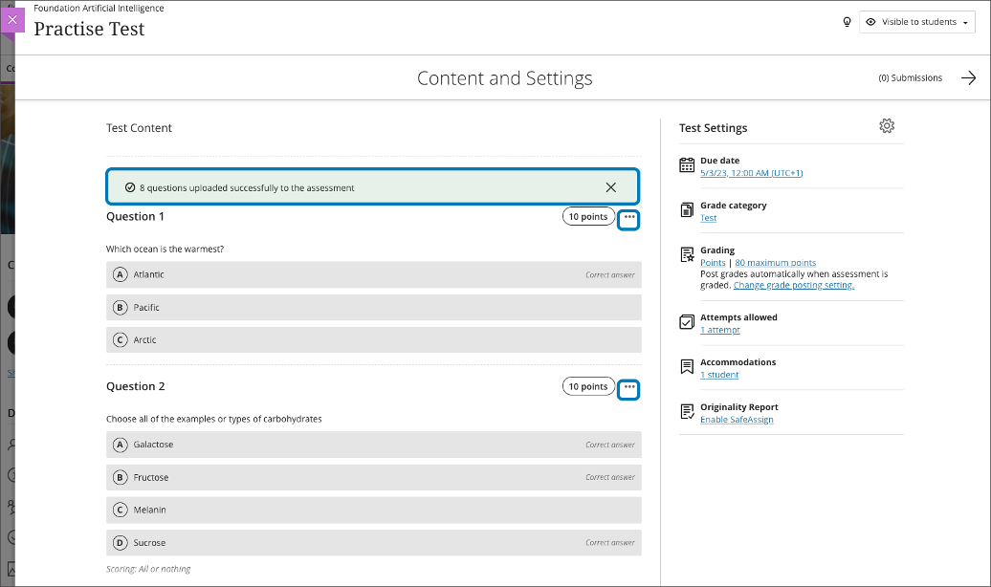This screenshot has height=587, width=991.
Task: Edit the 1 attempt setting
Action: (x=719, y=329)
